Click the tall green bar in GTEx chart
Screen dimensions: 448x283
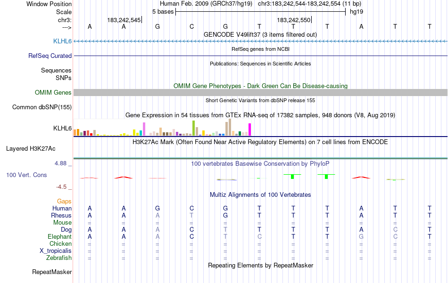point(193,128)
